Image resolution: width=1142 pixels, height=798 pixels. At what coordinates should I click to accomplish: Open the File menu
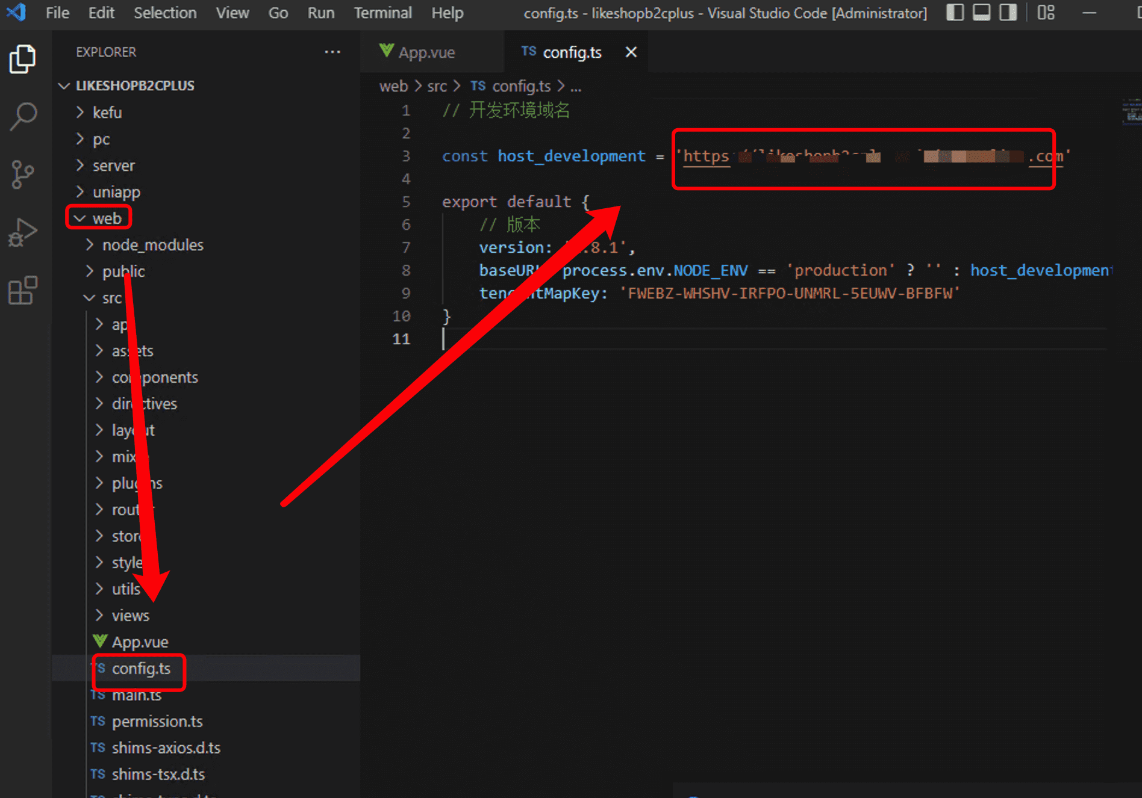tap(57, 13)
